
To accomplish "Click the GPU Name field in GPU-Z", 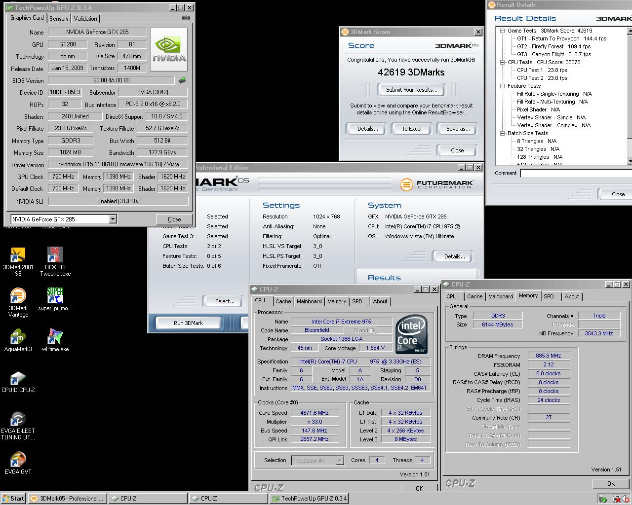I will [97, 32].
